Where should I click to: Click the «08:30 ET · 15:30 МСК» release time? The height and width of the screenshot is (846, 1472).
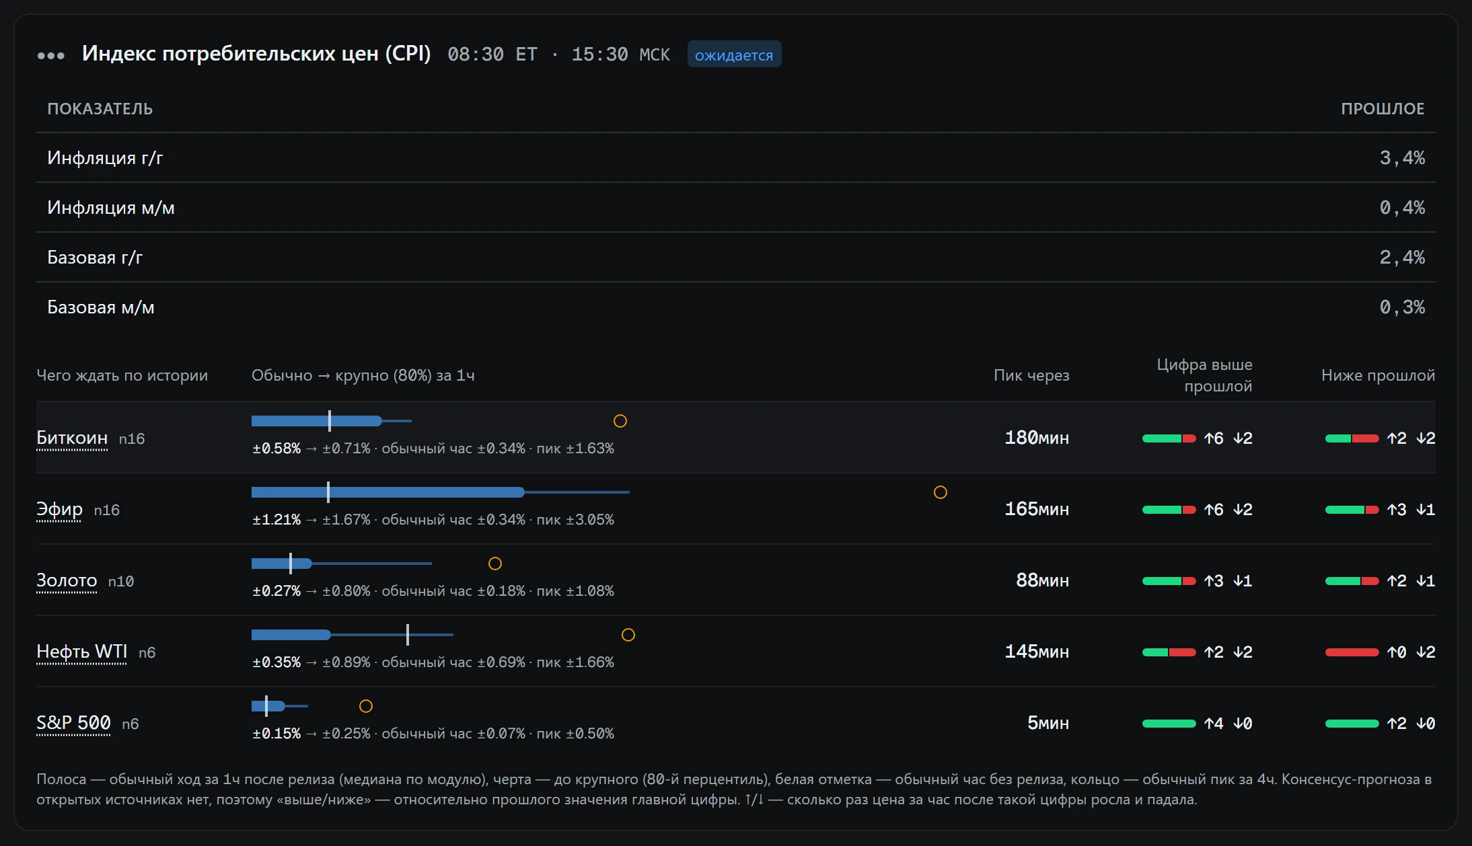559,54
